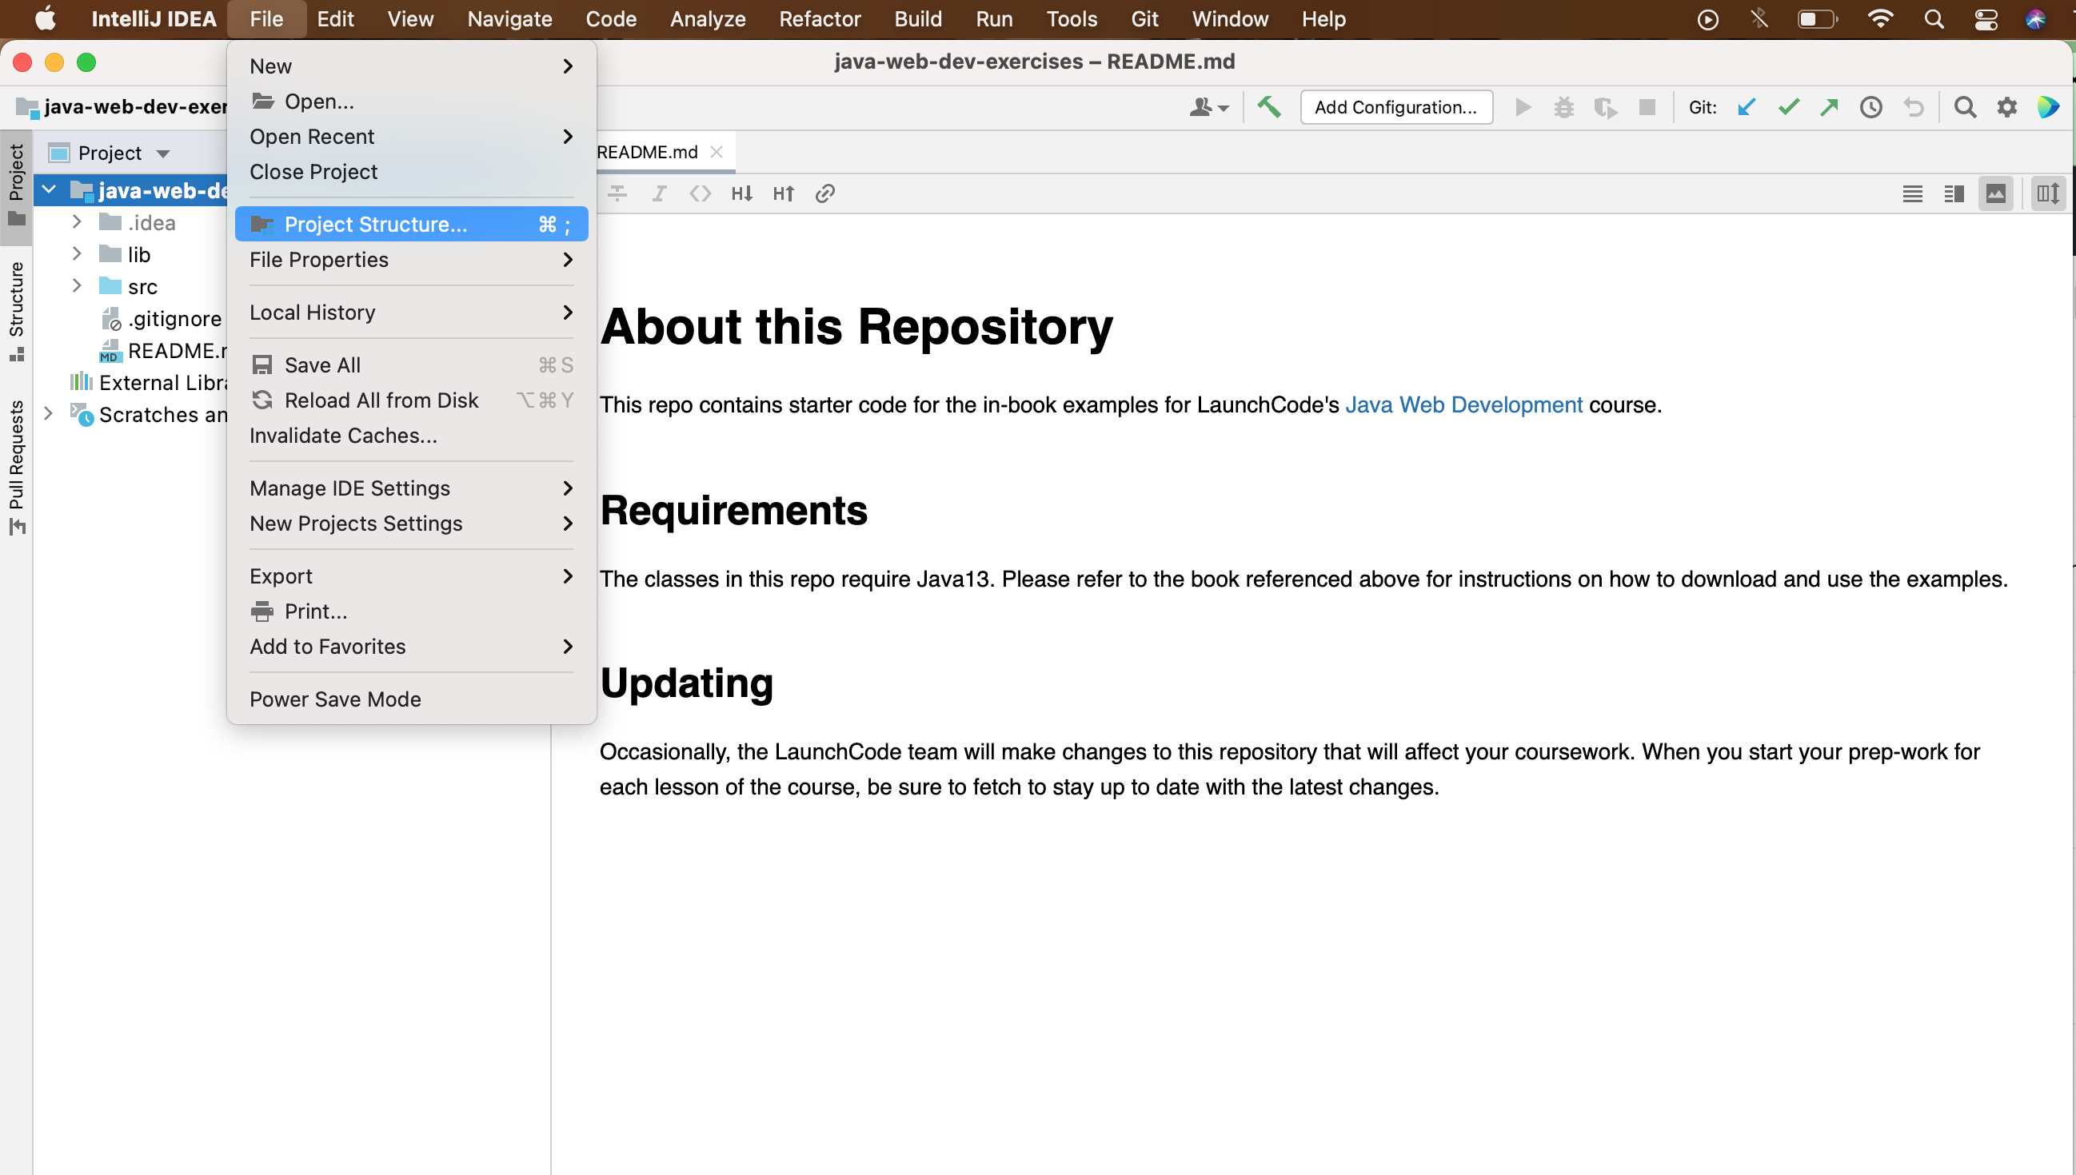
Task: Open Java Web Development link
Action: 1463,405
